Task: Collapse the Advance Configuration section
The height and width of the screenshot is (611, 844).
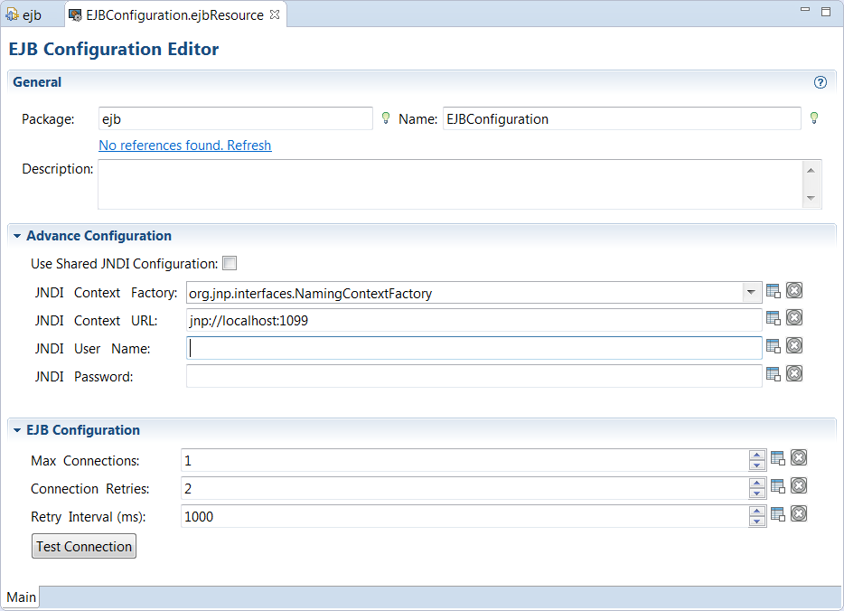Action: coord(17,236)
